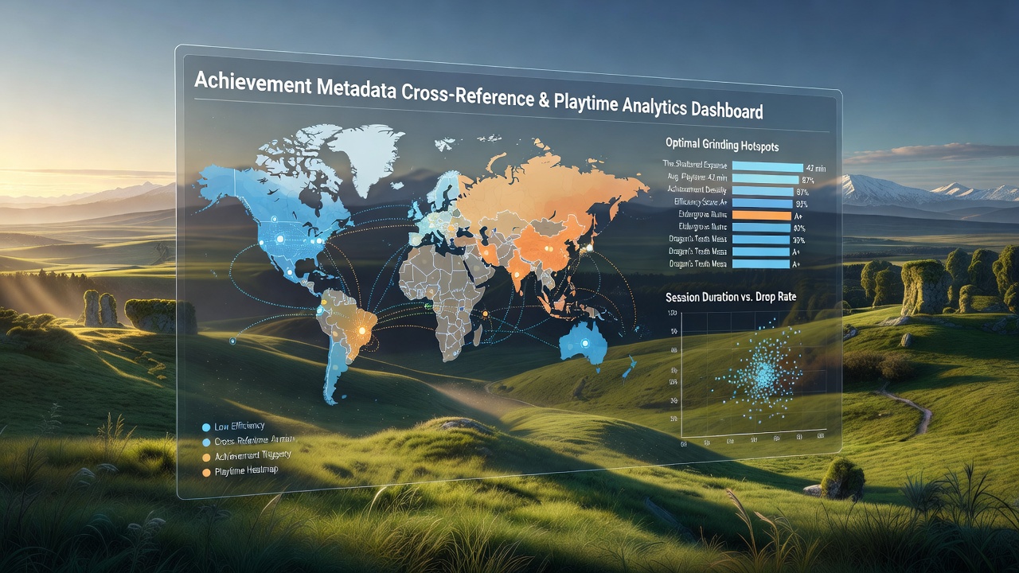Click the glowing marker on Australia
This screenshot has height=573, width=1019.
point(585,343)
